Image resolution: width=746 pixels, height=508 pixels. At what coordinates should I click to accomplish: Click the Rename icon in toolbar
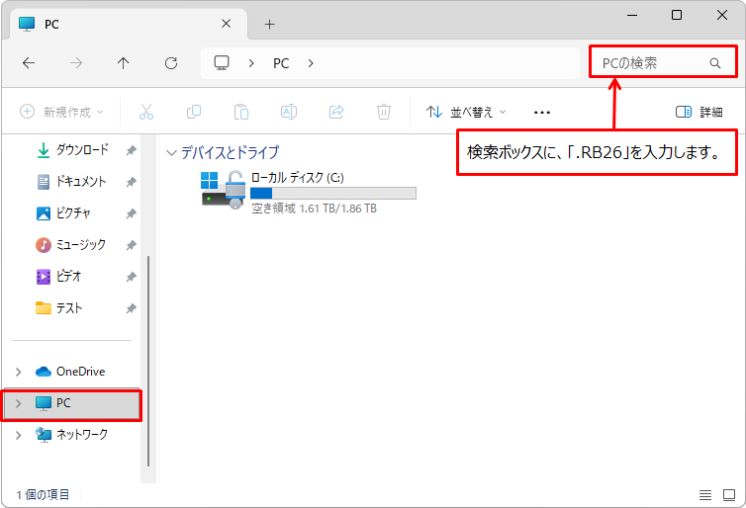289,112
